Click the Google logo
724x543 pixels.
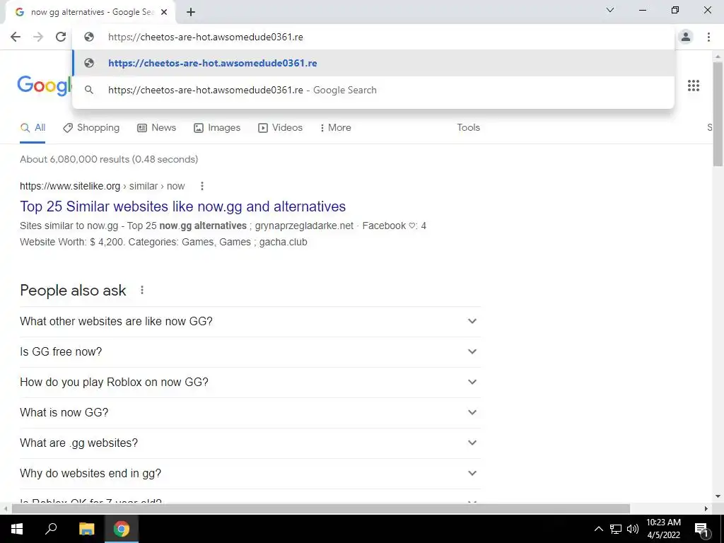pos(45,86)
